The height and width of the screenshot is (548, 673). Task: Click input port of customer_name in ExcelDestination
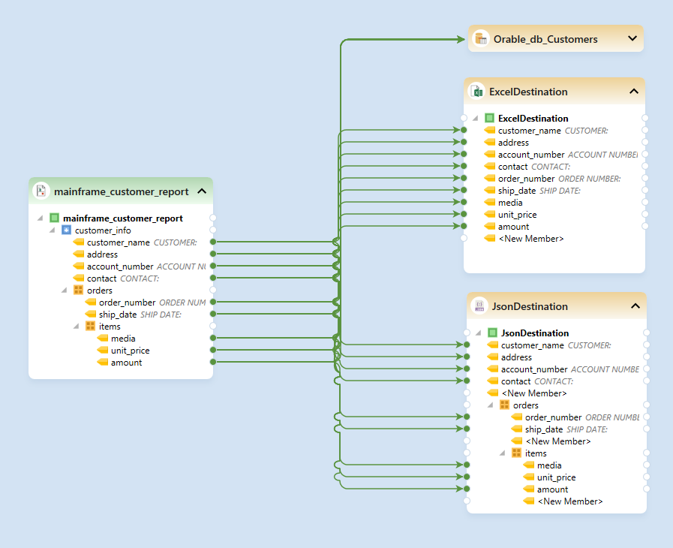tap(464, 130)
